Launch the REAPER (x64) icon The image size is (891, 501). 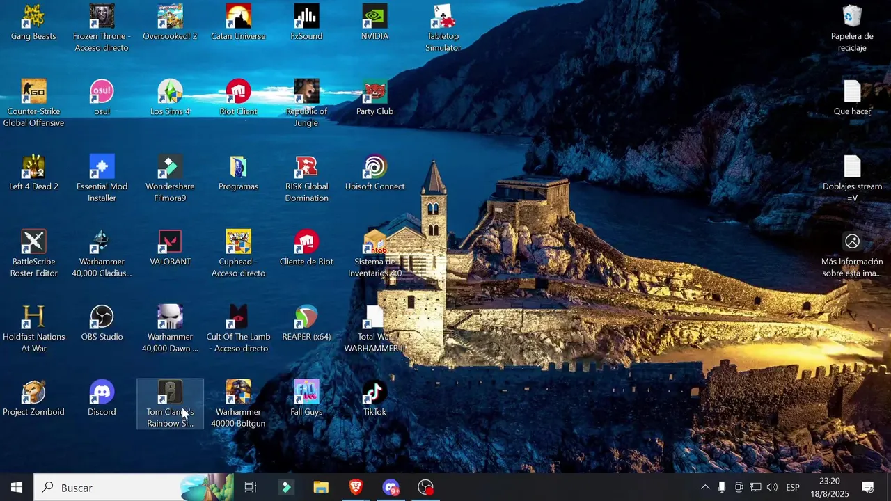click(306, 324)
